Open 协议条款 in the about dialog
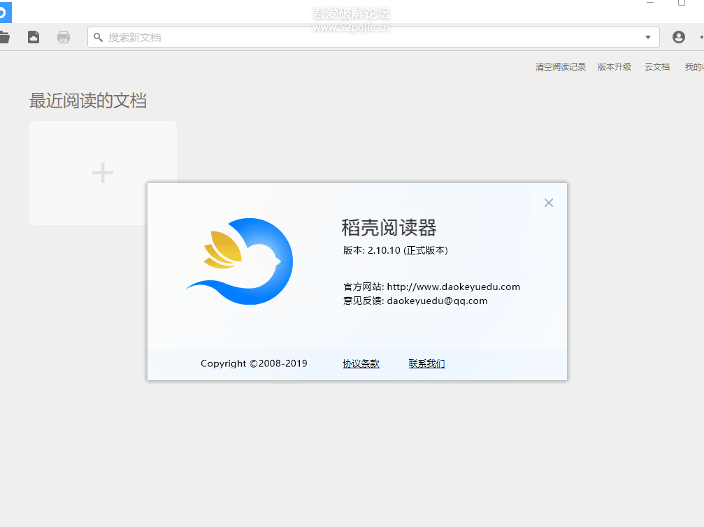This screenshot has width=704, height=527. point(361,363)
